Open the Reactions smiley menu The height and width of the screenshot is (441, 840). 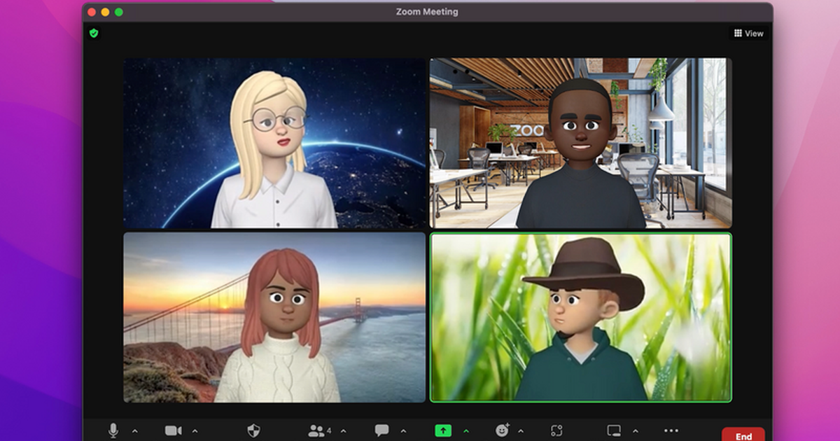pos(502,430)
